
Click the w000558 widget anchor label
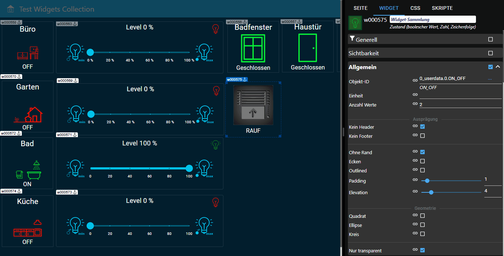[x=11, y=23]
